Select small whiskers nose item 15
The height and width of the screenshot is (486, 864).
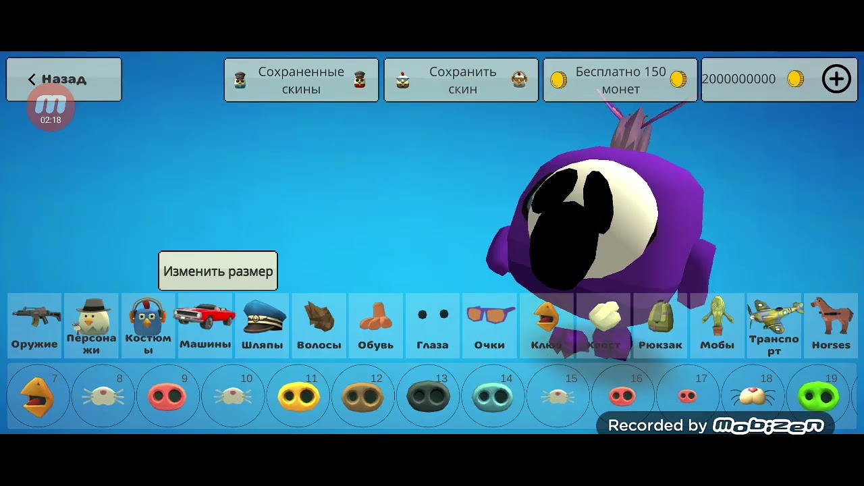coord(558,397)
